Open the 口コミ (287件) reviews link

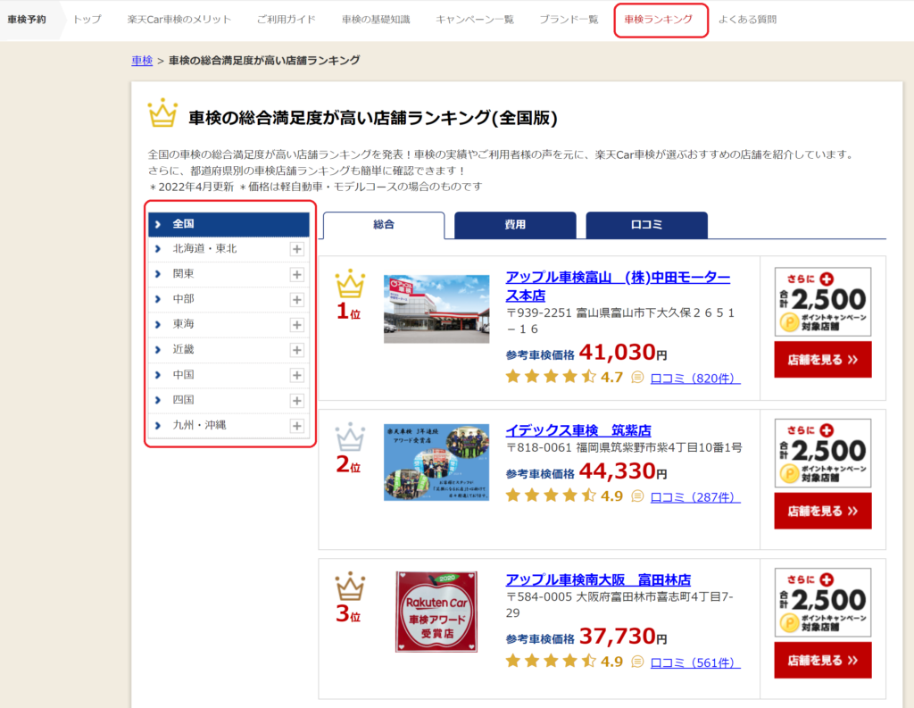pos(694,497)
